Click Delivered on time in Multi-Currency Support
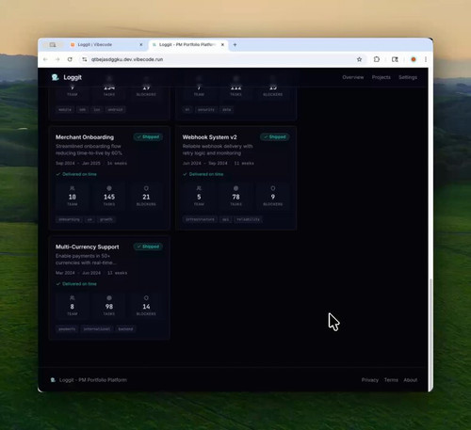 (76, 284)
